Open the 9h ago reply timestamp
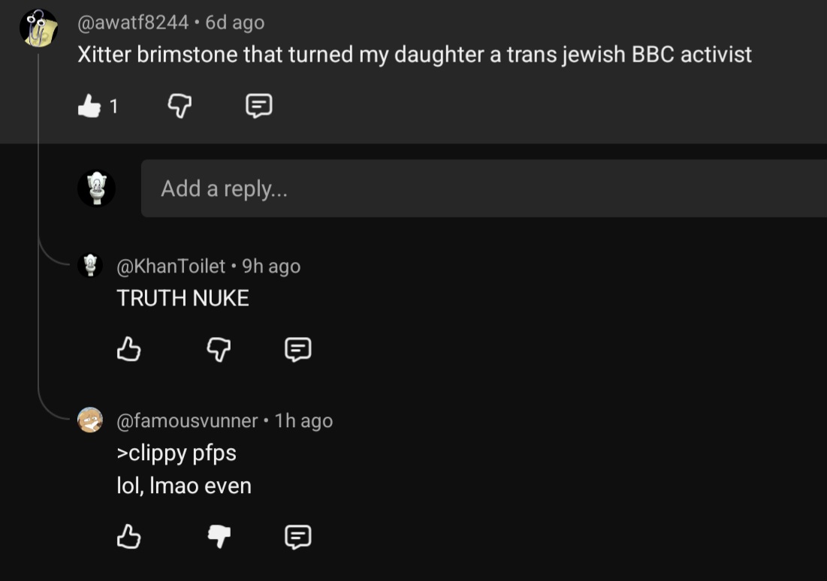The width and height of the screenshot is (827, 581). pos(271,266)
